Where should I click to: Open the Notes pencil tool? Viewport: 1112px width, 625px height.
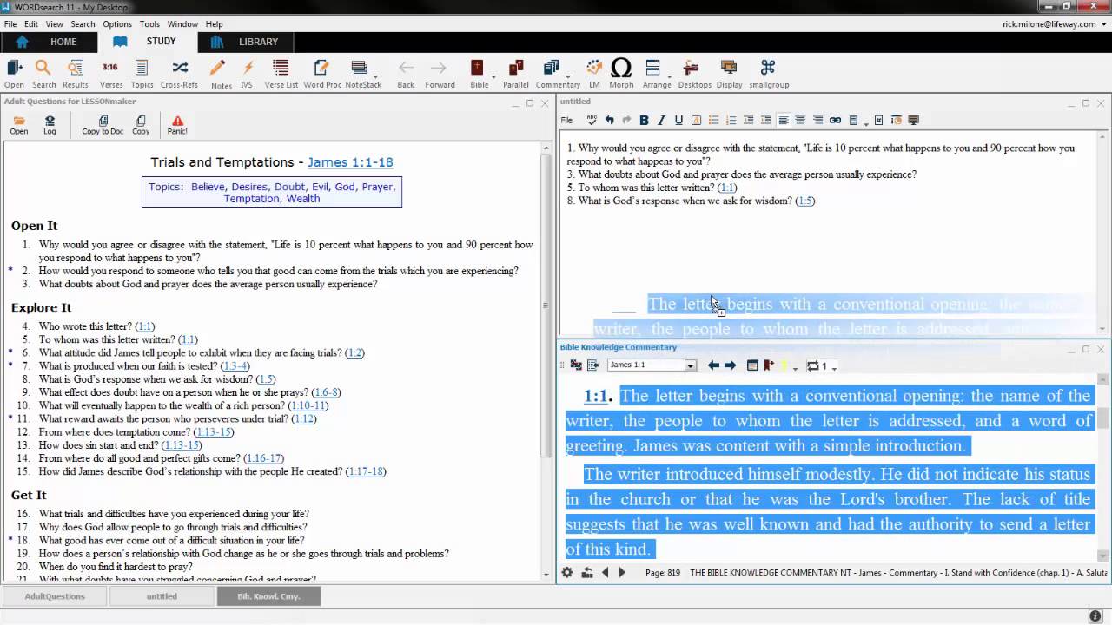click(x=221, y=74)
